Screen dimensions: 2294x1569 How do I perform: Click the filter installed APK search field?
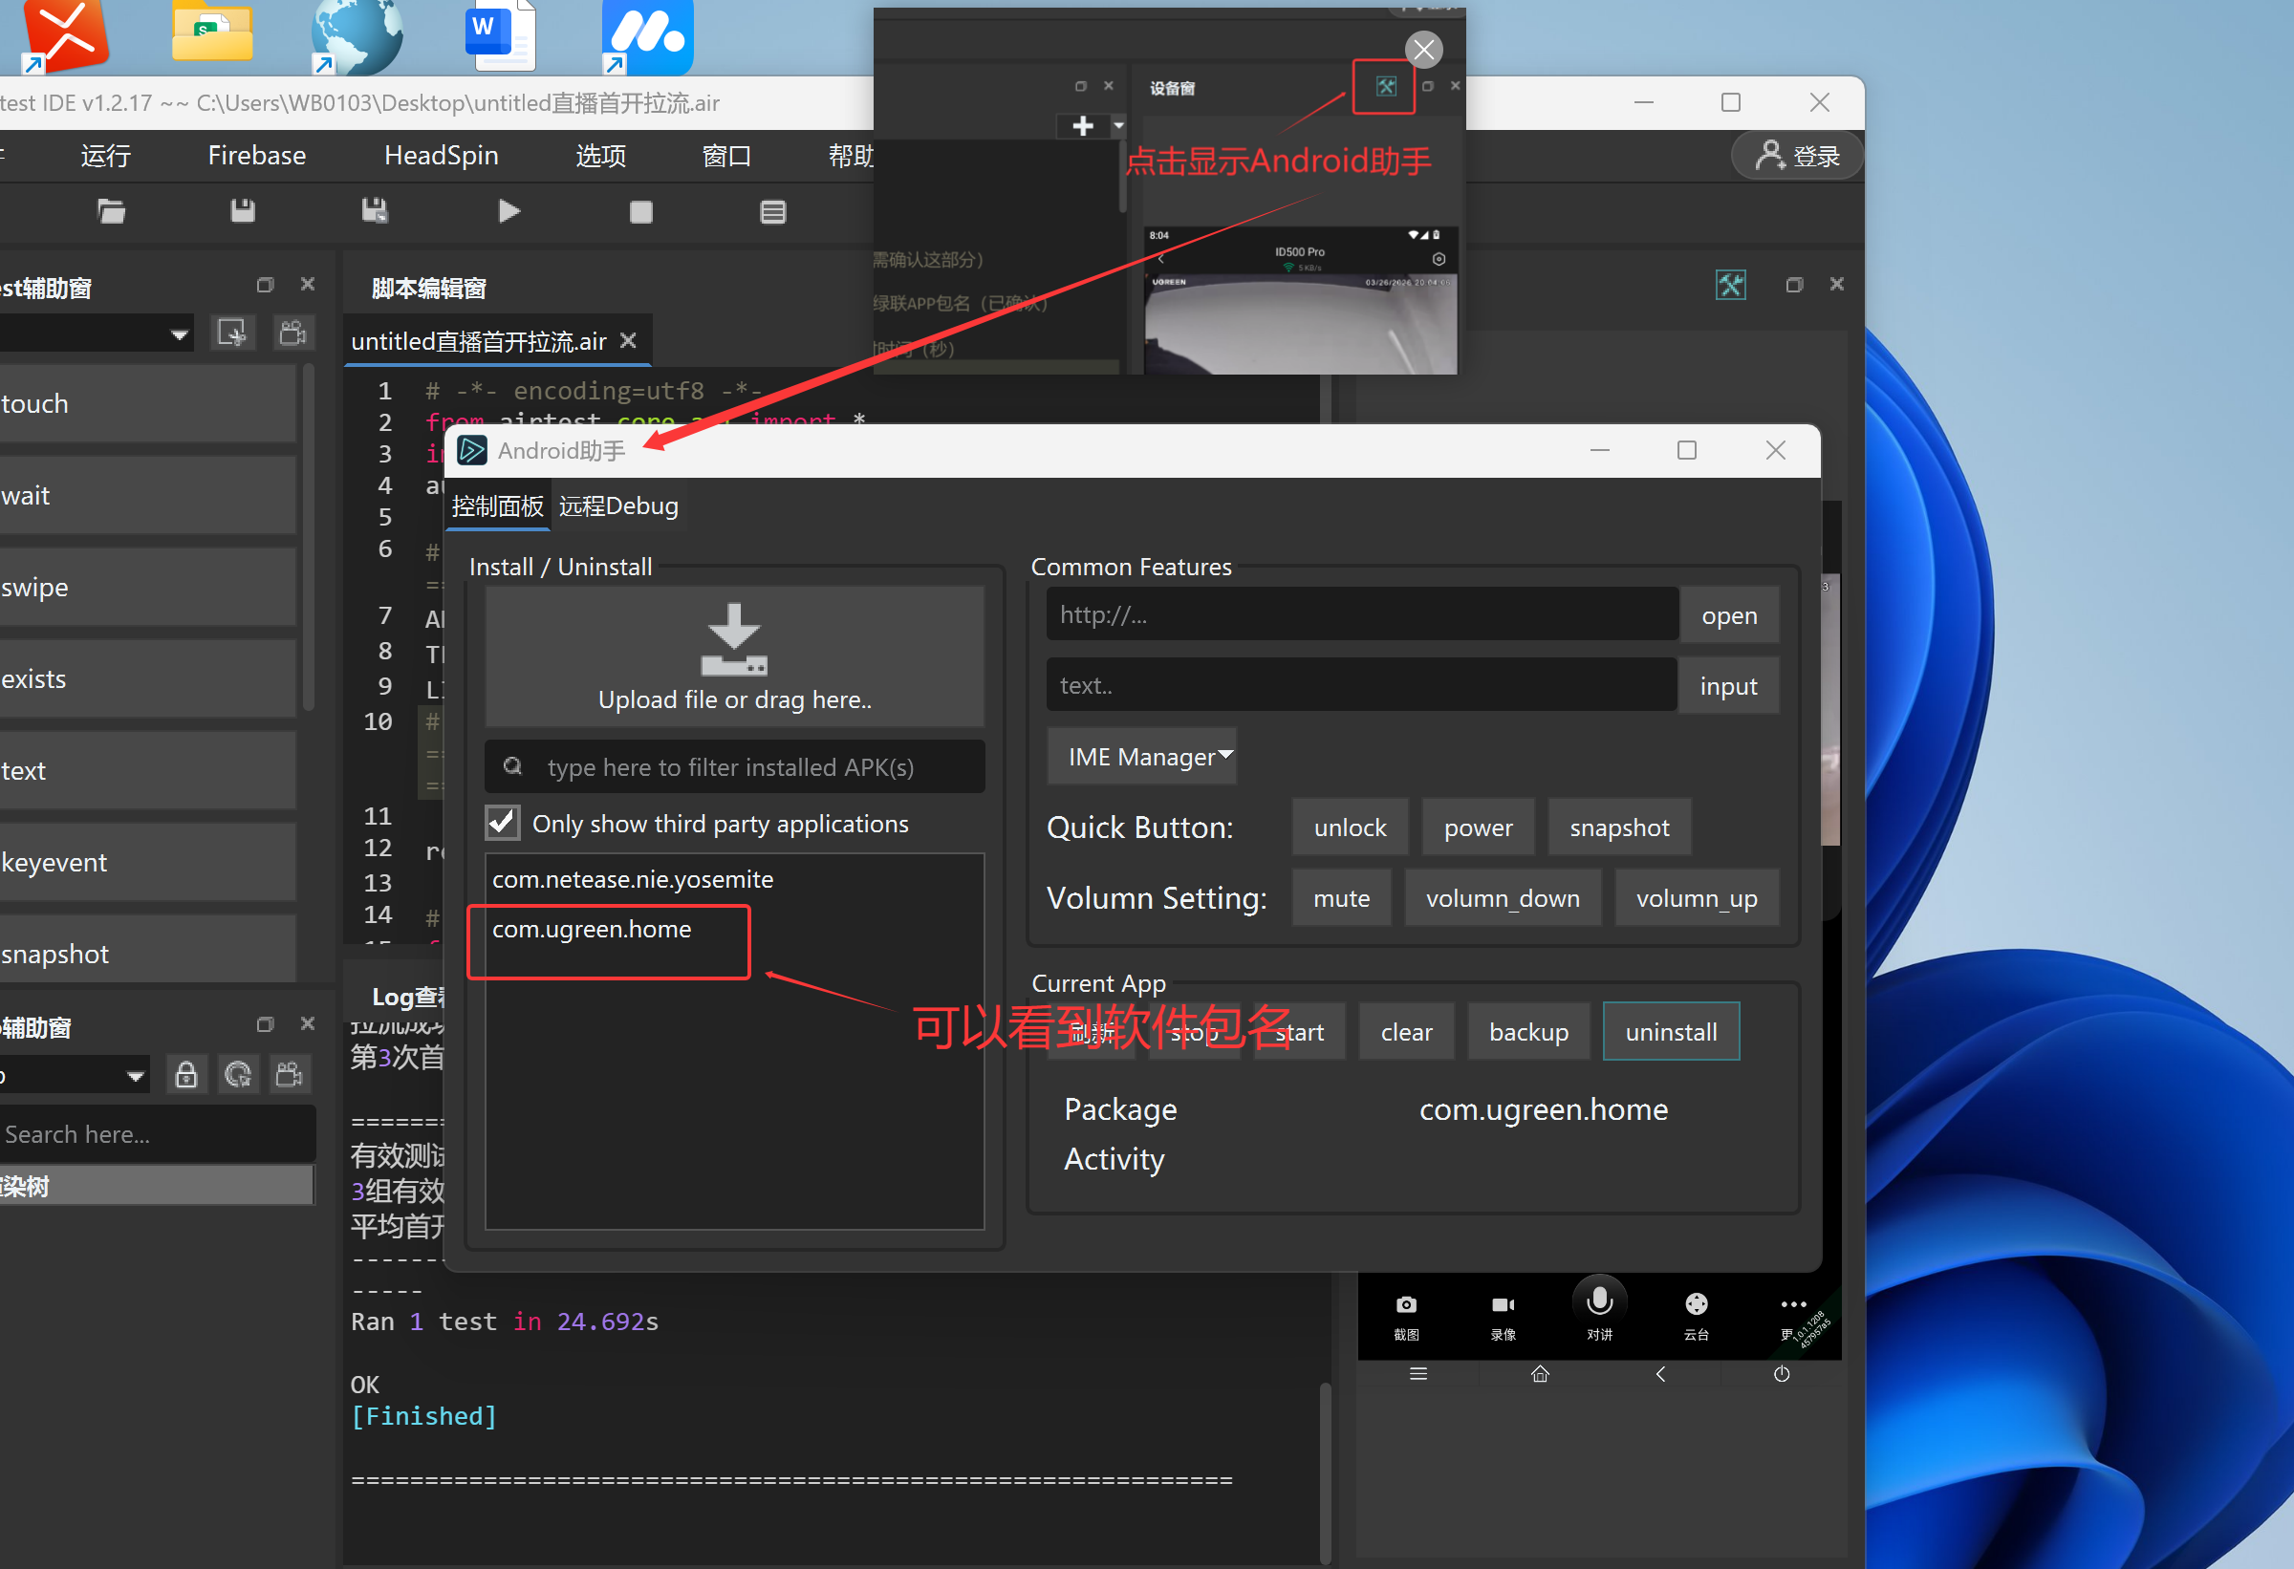(x=734, y=766)
